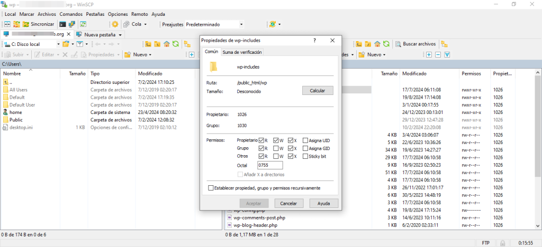
Task: Refresh the remote panel with green arrows
Action: [x=386, y=44]
